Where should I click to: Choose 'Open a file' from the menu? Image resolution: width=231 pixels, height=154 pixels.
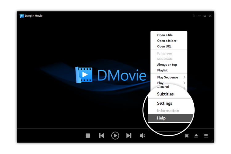pyautogui.click(x=169, y=35)
